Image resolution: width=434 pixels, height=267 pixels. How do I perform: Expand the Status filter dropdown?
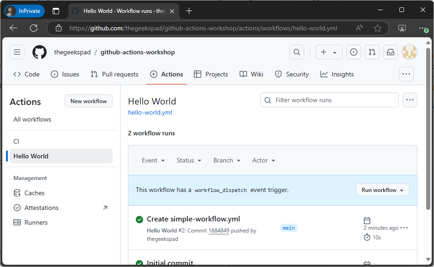(x=189, y=160)
